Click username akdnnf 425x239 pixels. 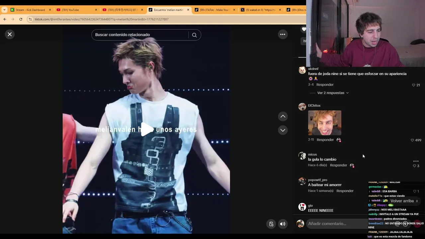coord(313,69)
